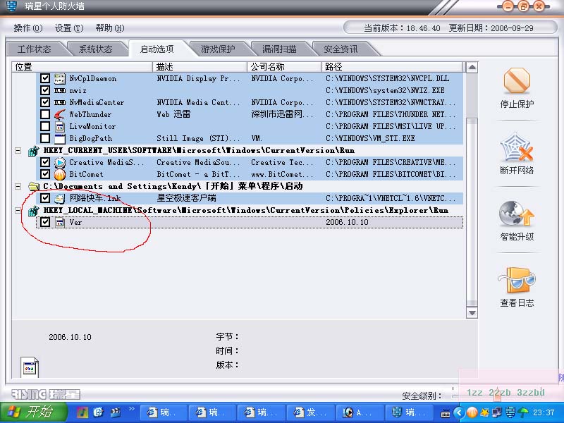Uncheck the 网络快车.lnk startup checkbox
The height and width of the screenshot is (423, 564).
tap(45, 198)
